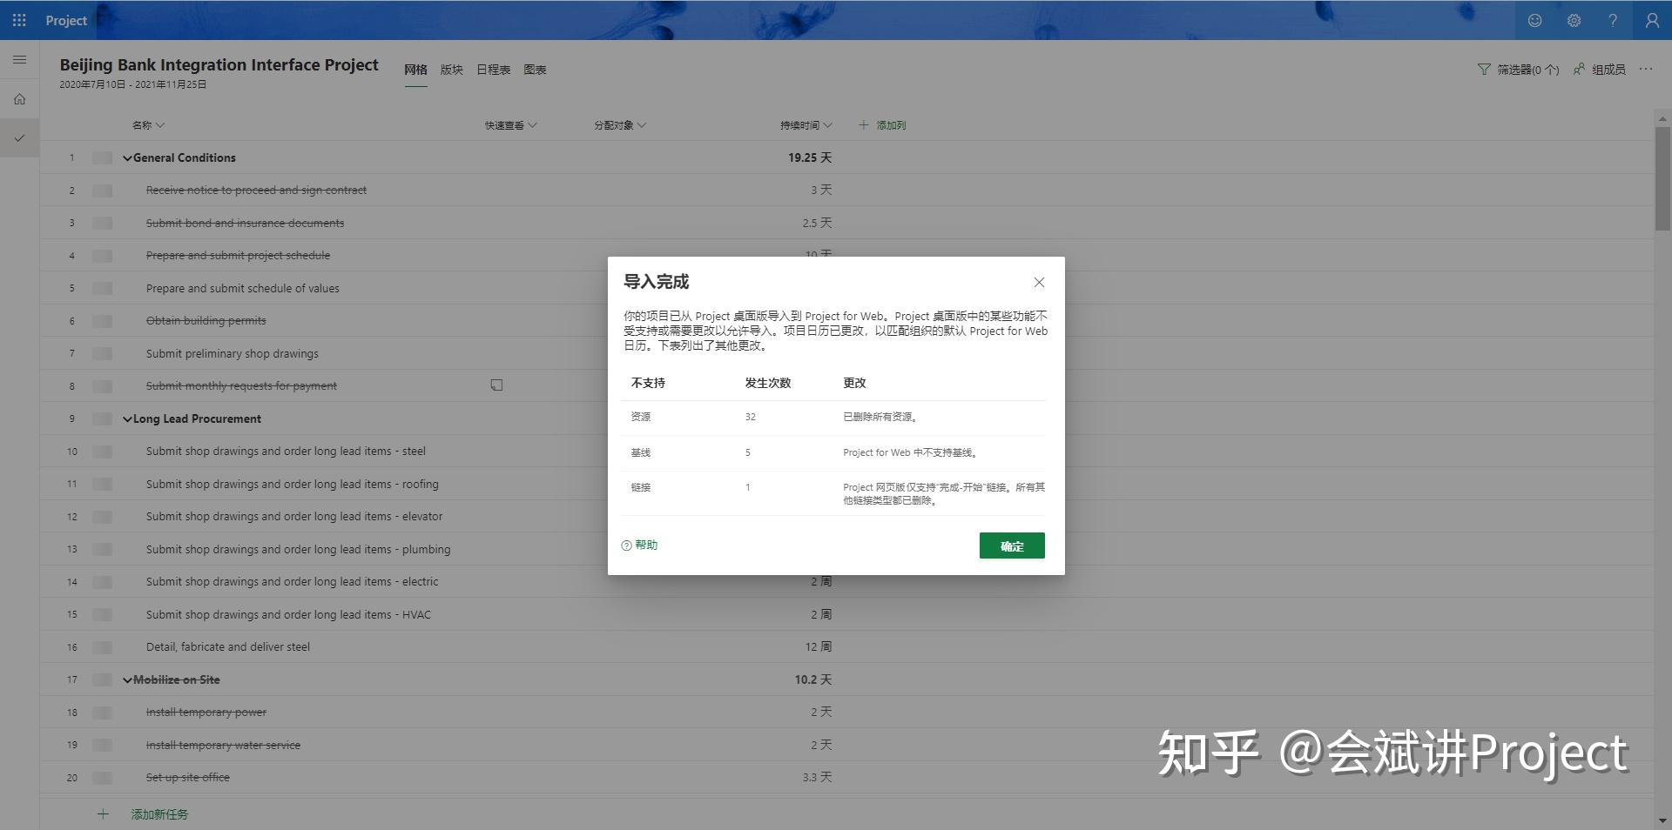Open the filter funnel icon

click(x=1484, y=70)
